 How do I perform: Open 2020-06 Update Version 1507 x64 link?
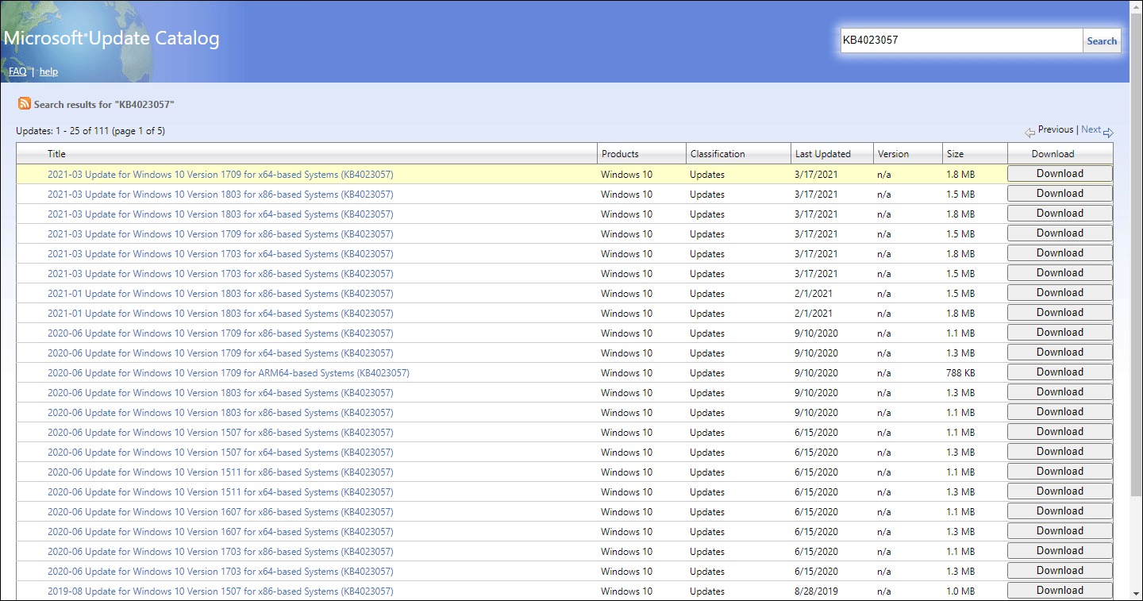pos(220,453)
